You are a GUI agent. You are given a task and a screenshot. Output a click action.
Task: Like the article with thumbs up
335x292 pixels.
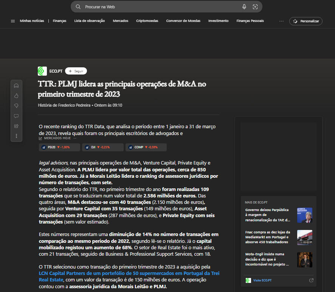pos(16,96)
